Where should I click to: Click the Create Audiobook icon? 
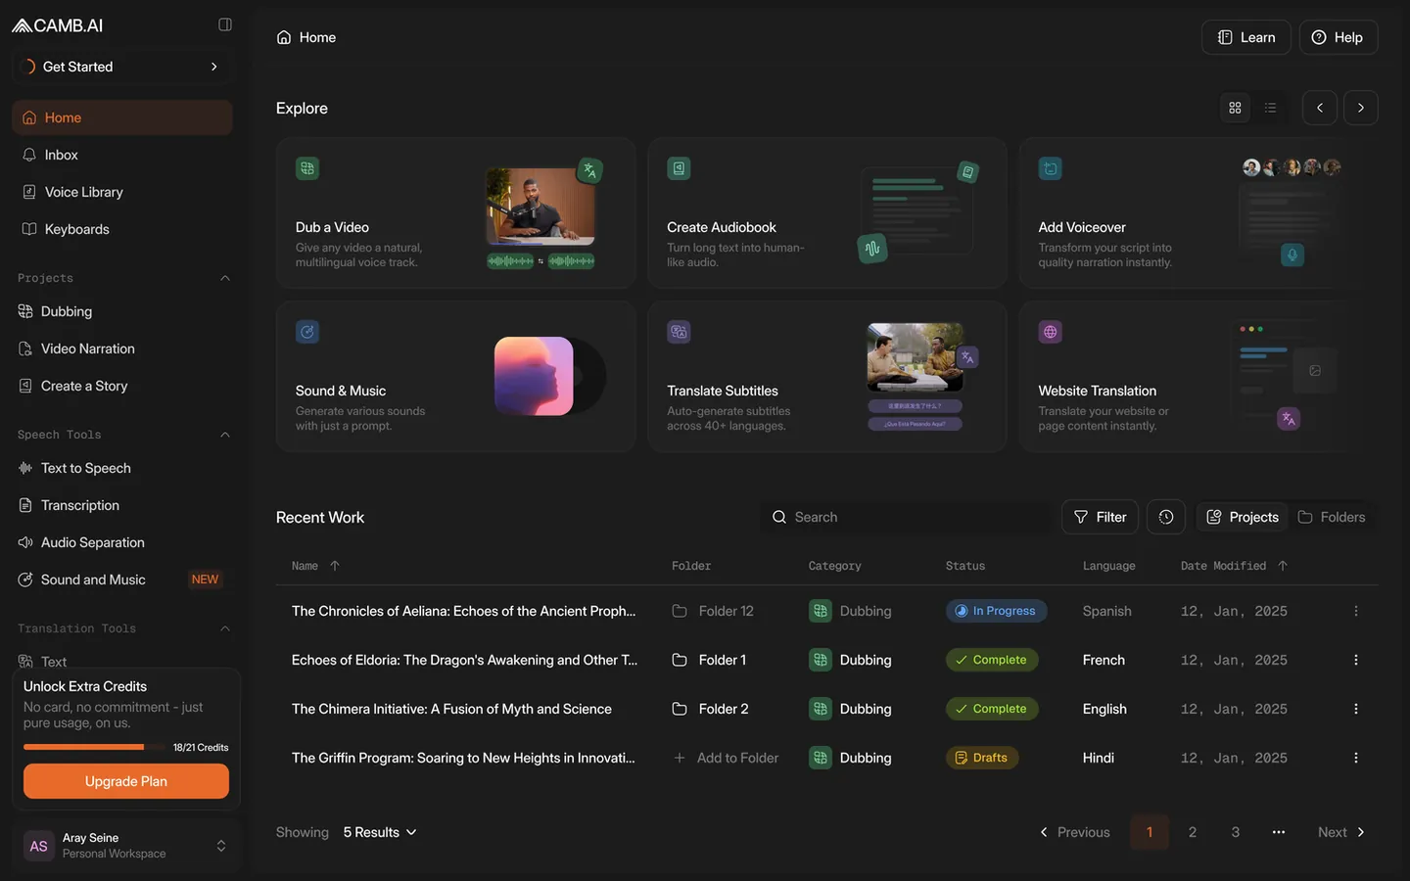(679, 168)
